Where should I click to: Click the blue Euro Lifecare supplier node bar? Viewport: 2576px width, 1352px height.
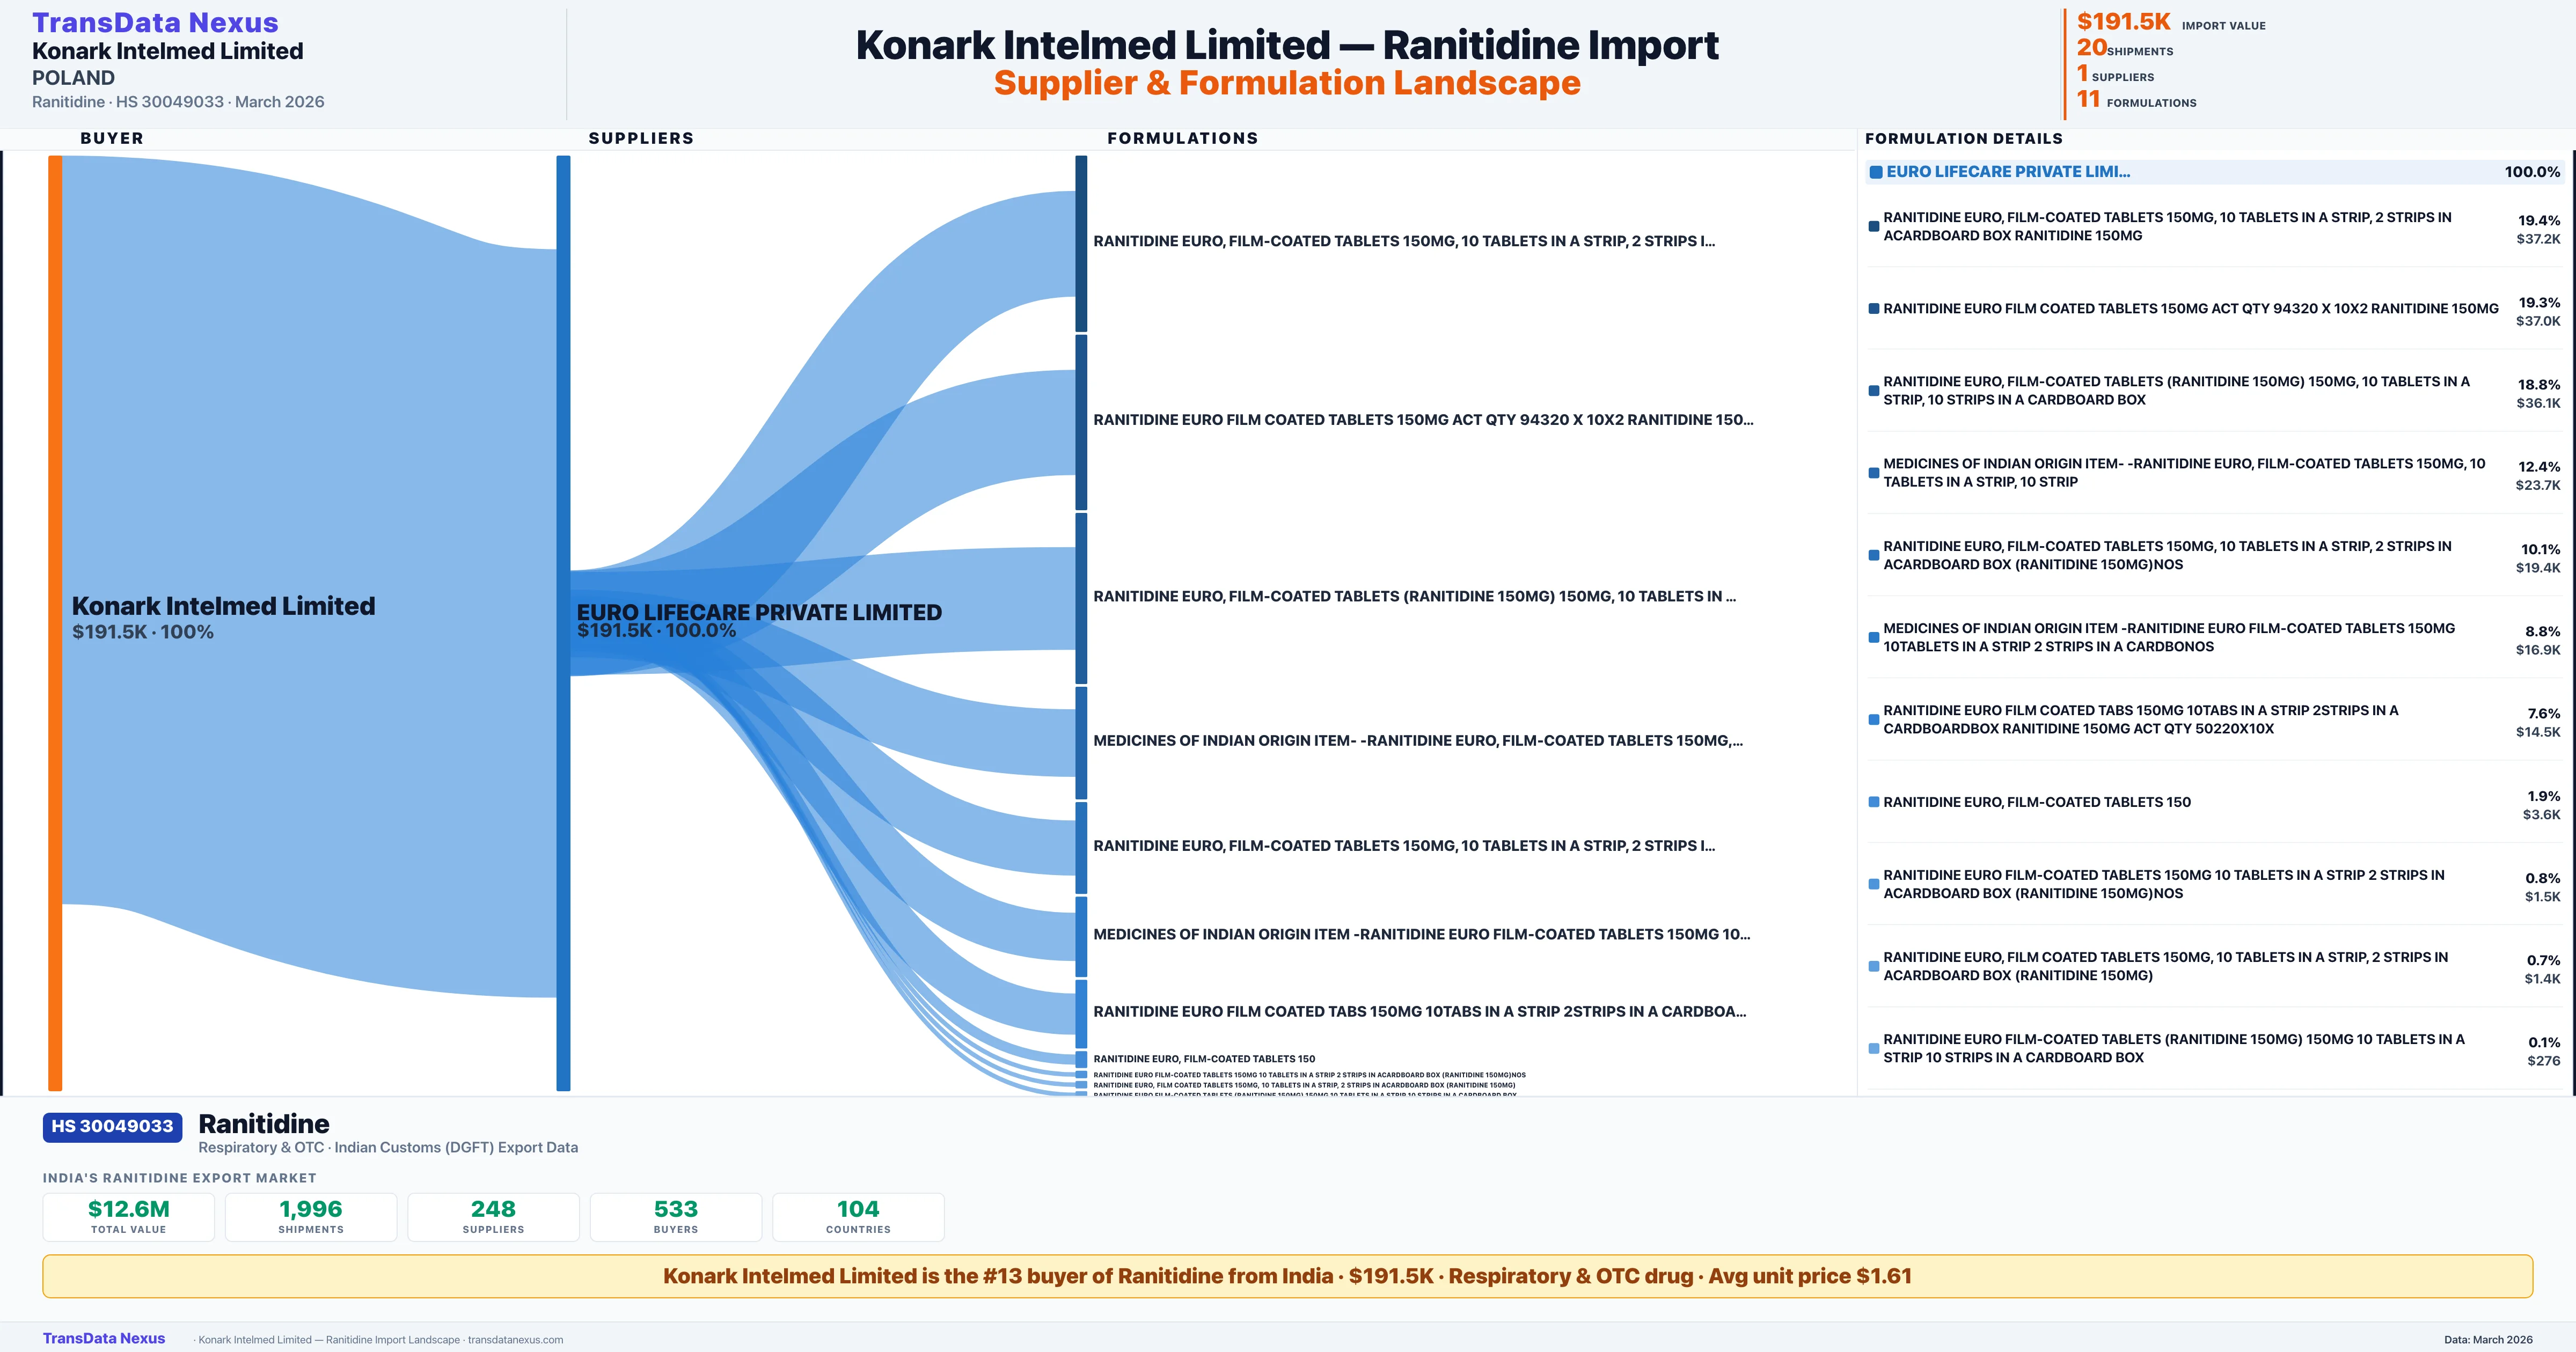pos(563,622)
